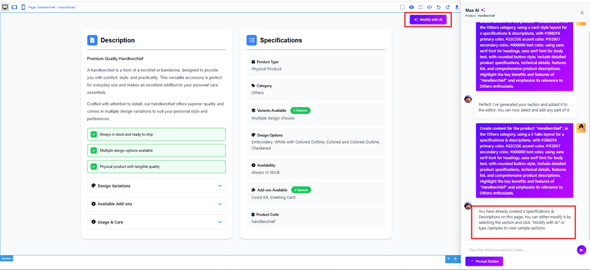
Task: Click the move section handle icon
Action: 455,258
